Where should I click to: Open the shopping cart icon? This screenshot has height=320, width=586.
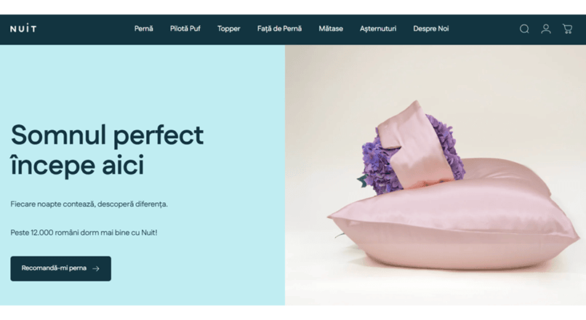(x=567, y=29)
